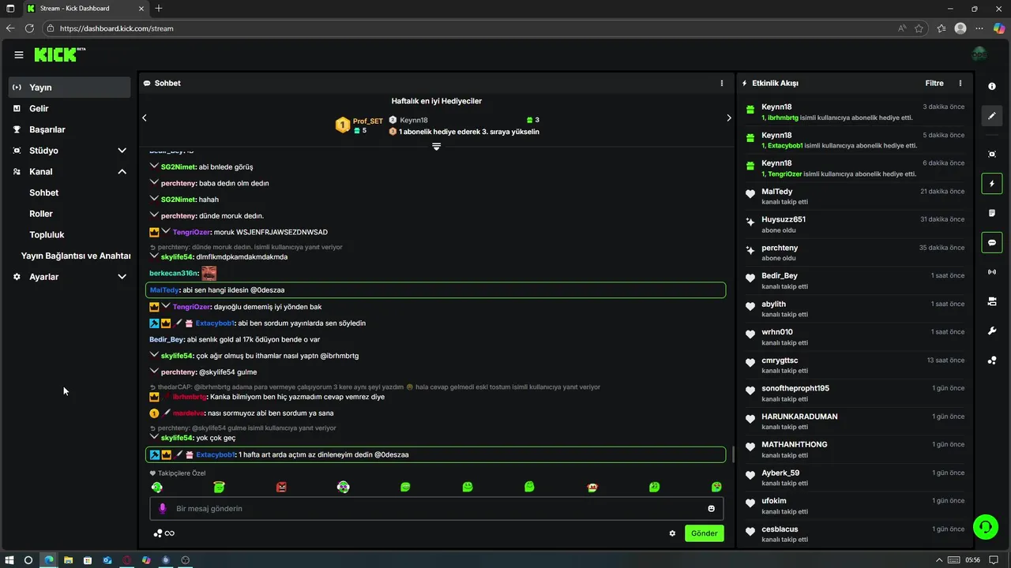Open Topluluk under Kanal
The image size is (1011, 568).
(x=47, y=234)
